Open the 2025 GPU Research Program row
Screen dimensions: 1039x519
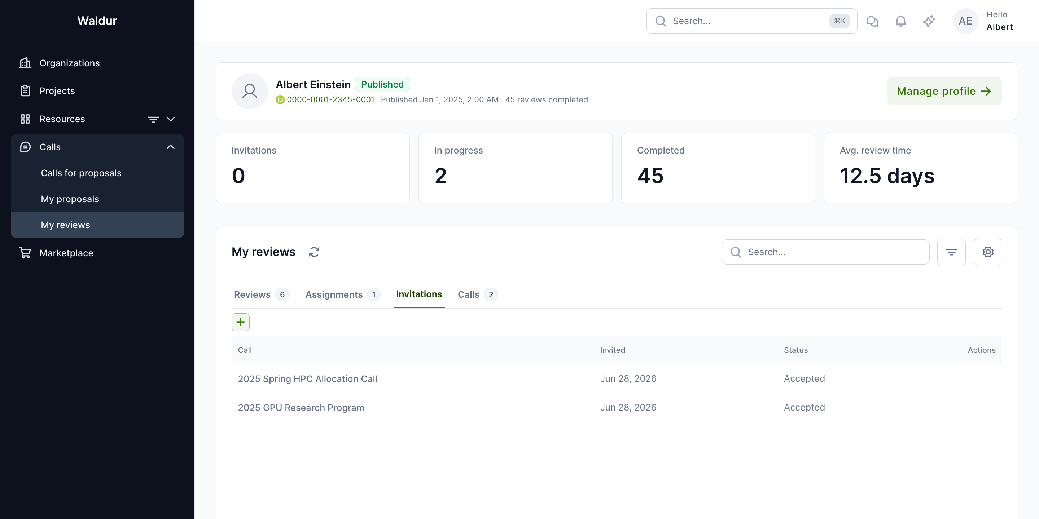pos(617,407)
